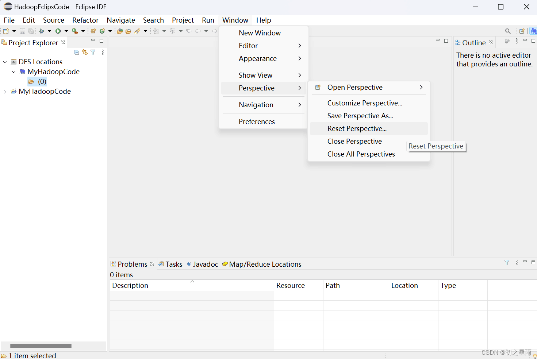Click the Open Task folder icon in the toolbar
Image resolution: width=537 pixels, height=359 pixels.
pyautogui.click(x=128, y=31)
